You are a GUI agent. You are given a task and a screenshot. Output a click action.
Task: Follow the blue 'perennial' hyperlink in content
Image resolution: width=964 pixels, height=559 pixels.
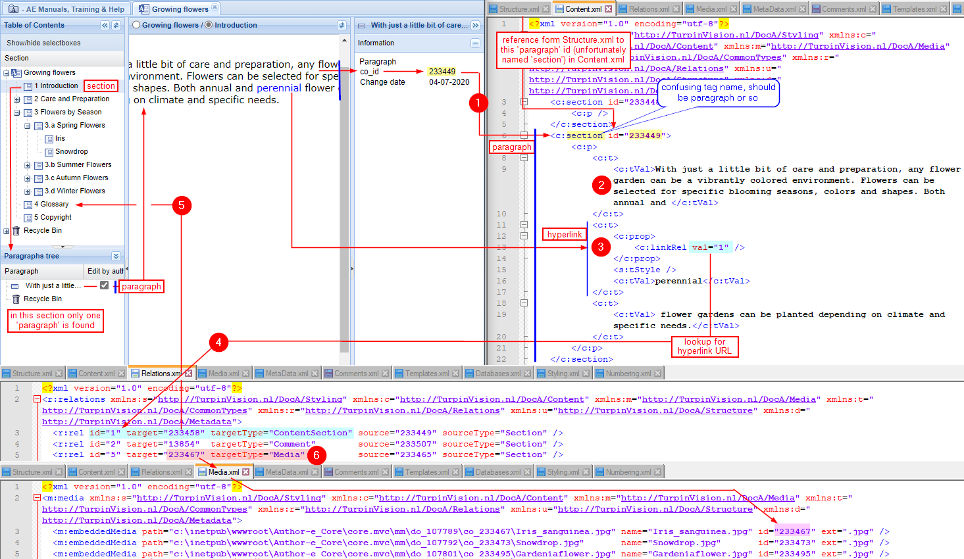[x=279, y=88]
